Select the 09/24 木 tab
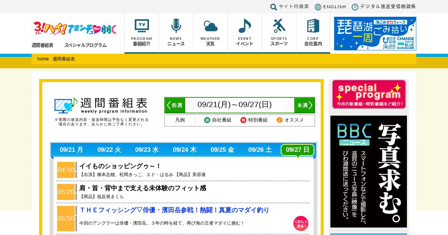 coord(184,150)
